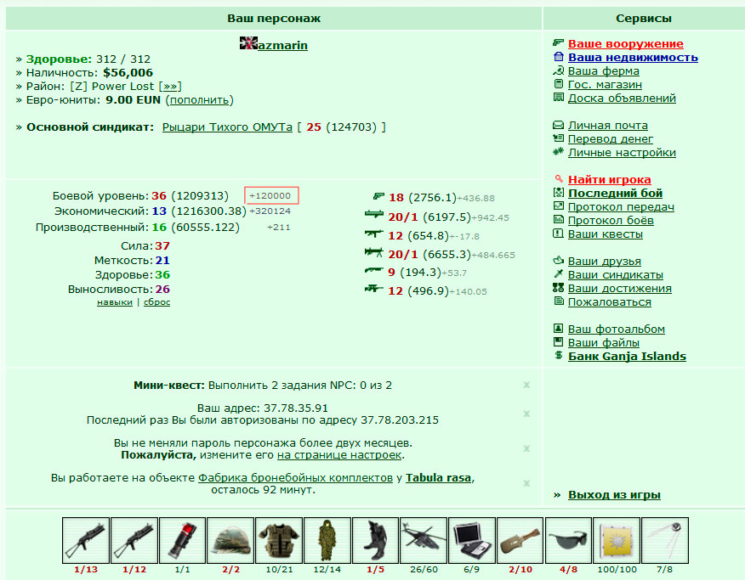Screen dimensions: 745x580
Task: Open the azmarin character profile link
Action: (x=282, y=45)
